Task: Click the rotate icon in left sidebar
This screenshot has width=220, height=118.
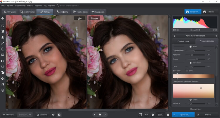Action: 3,26
